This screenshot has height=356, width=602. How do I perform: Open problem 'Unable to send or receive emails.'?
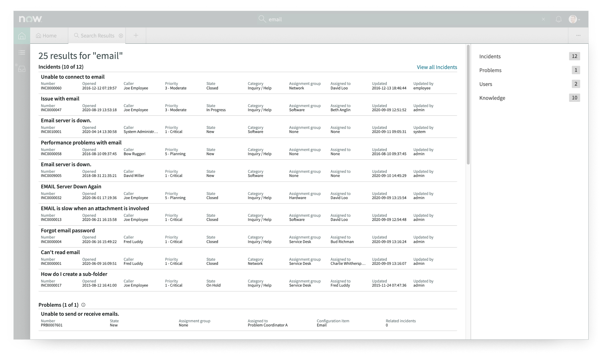pyautogui.click(x=80, y=314)
